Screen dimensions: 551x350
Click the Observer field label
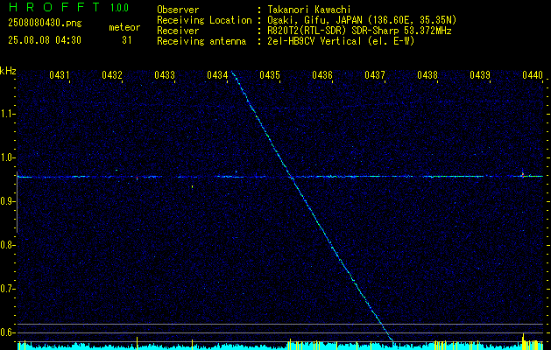178,10
